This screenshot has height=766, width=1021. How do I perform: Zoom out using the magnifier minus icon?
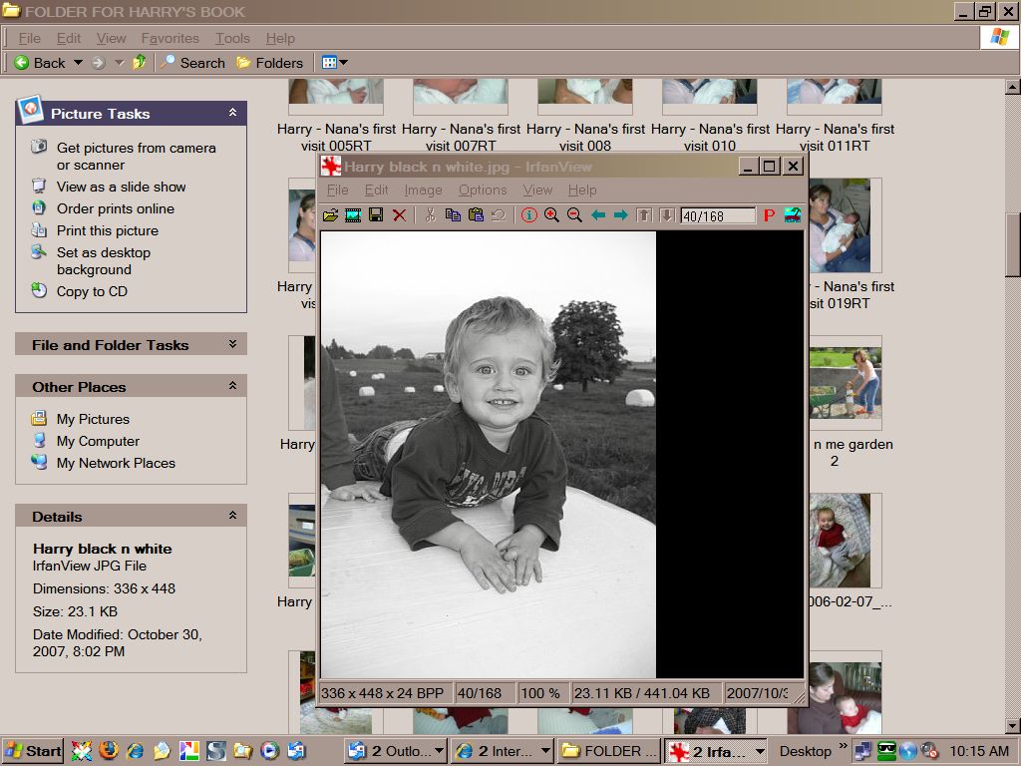click(x=574, y=215)
